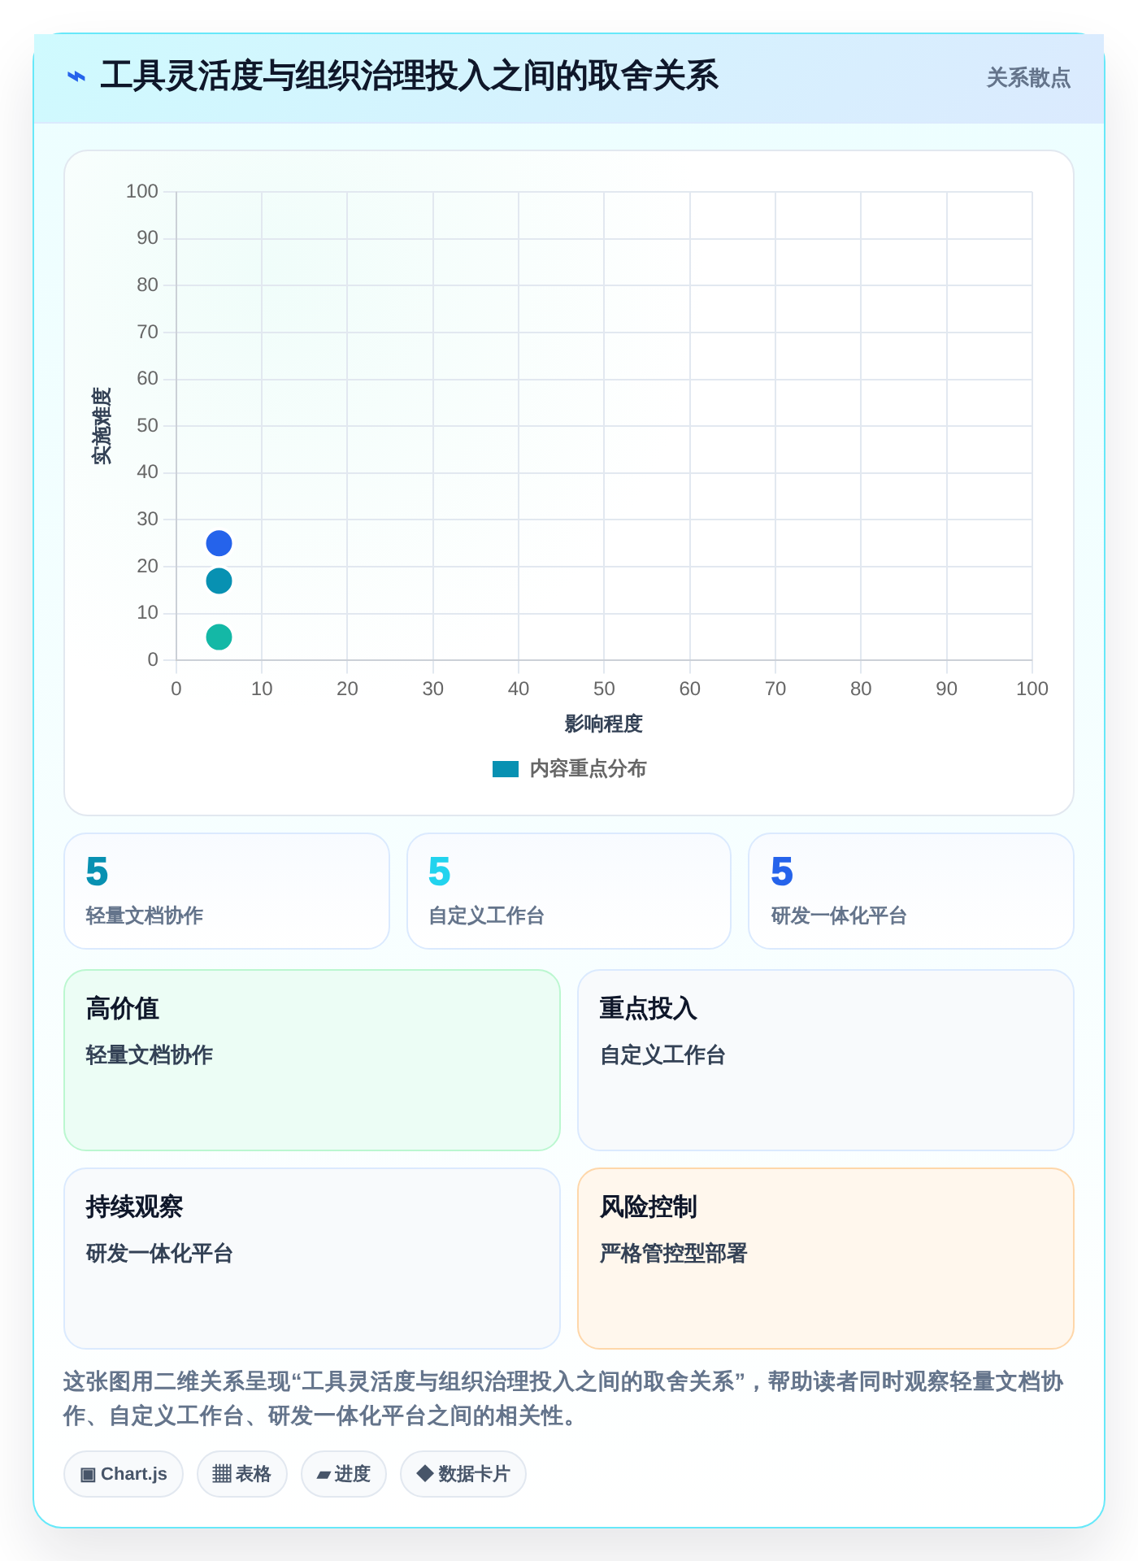Screen dimensions: 1138x1561
Task: Click the green scatter point near y=5
Action: (x=219, y=637)
